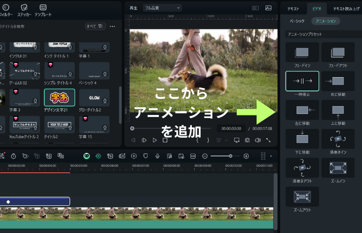
Task: Zoom out timeline with minus button
Action: 205,156
